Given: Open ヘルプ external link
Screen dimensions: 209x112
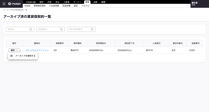Looking at the screenshot, I should tap(85, 6).
